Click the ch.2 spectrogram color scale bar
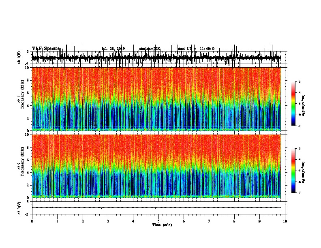 pos(293,171)
